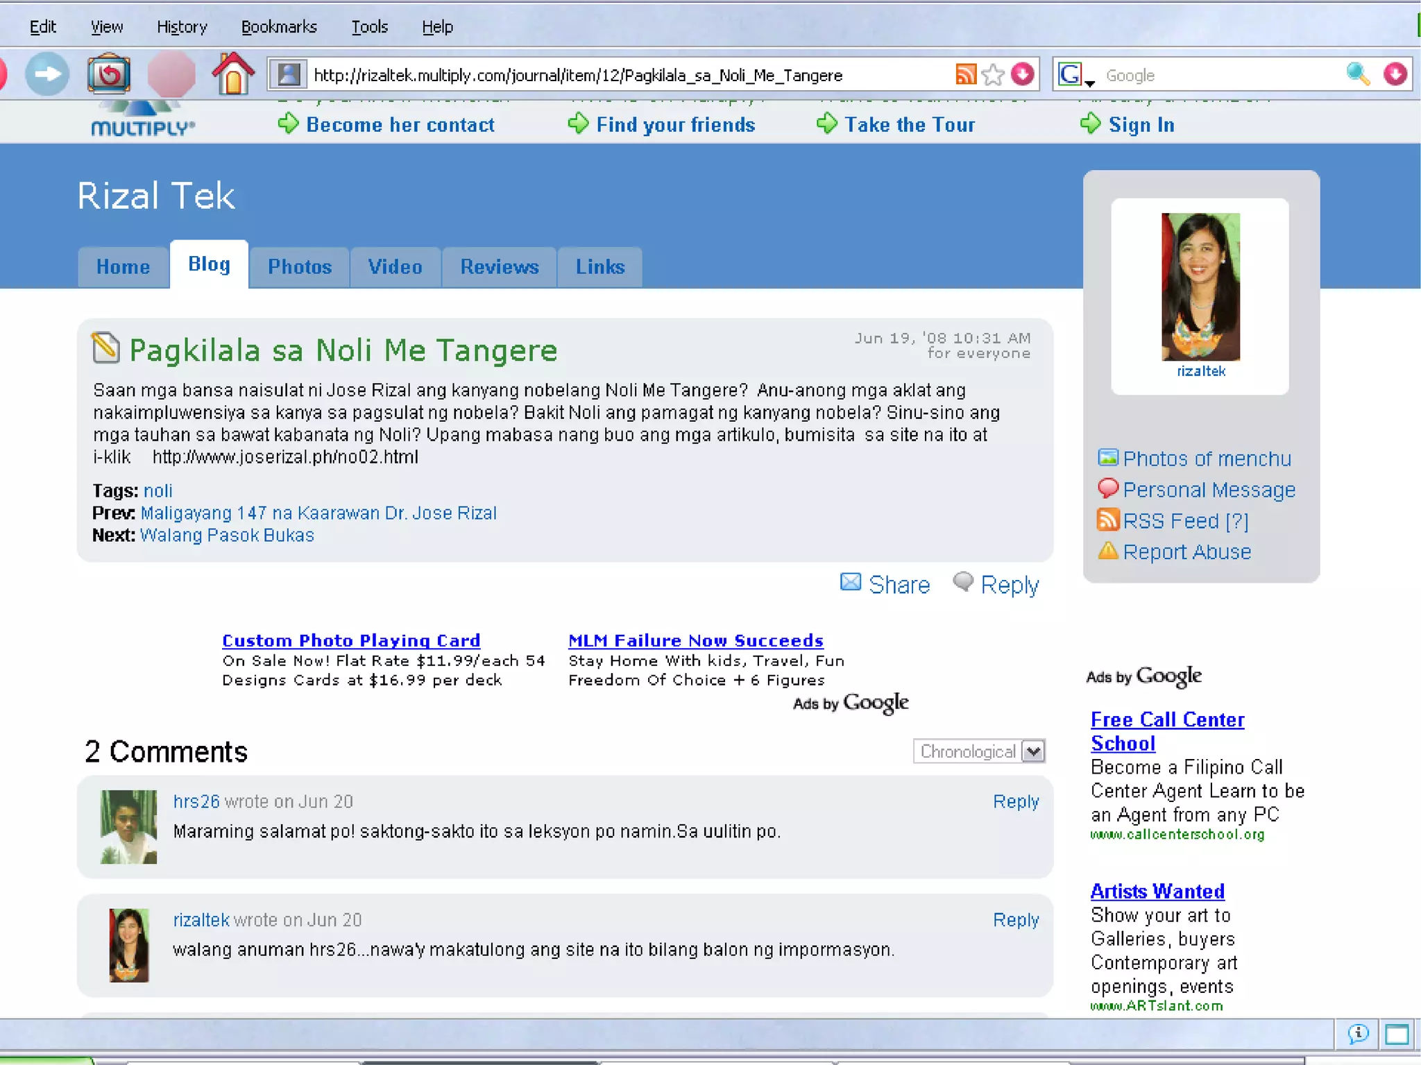Click the Report Abuse warning icon

click(1108, 552)
